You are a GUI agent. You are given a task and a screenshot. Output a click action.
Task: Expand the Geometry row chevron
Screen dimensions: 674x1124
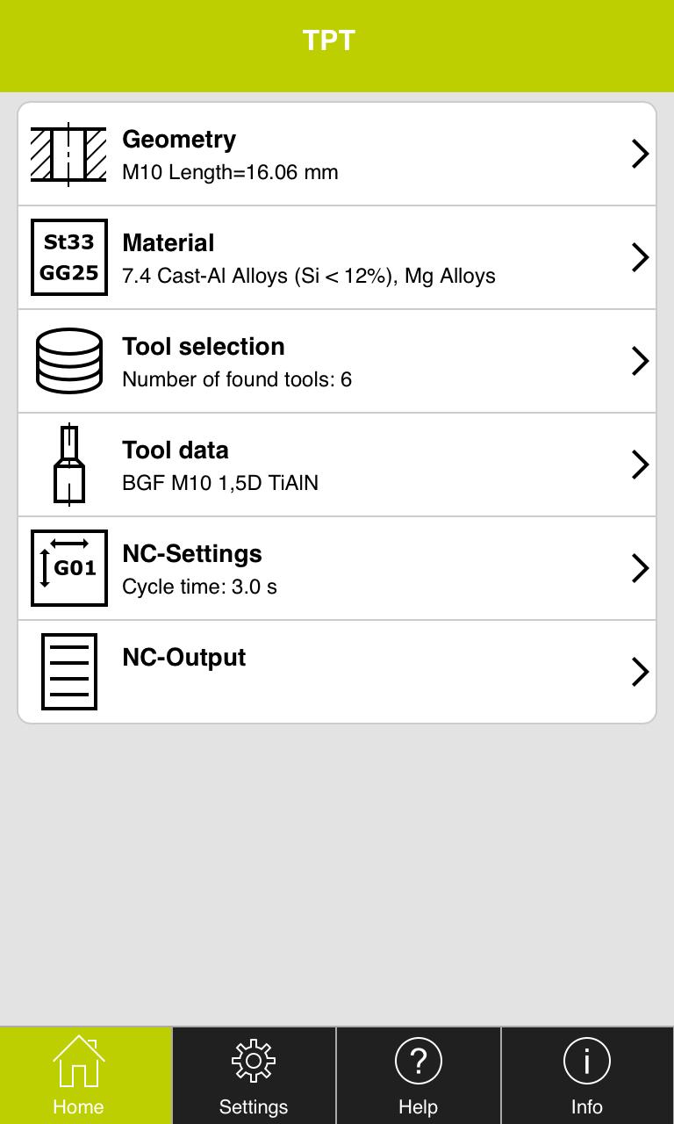click(x=640, y=155)
